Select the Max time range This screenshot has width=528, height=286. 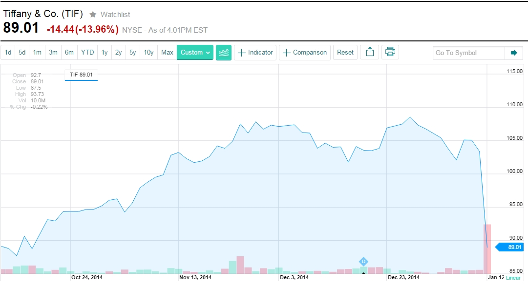pos(167,53)
